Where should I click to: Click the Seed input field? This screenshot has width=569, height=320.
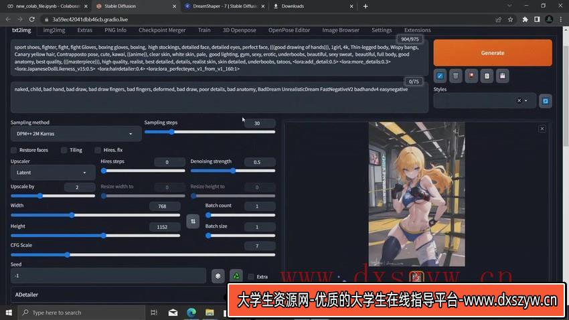[108, 276]
